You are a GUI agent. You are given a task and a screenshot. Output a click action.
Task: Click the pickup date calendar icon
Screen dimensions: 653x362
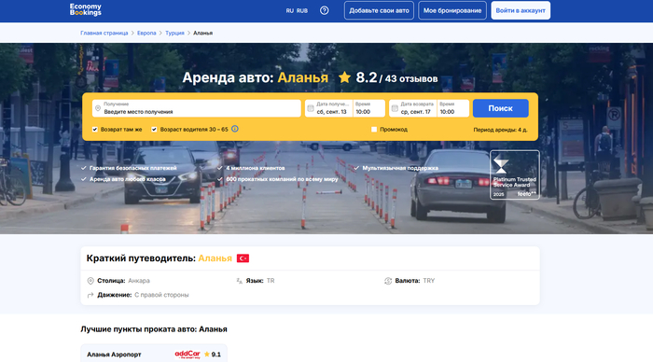[311, 108]
